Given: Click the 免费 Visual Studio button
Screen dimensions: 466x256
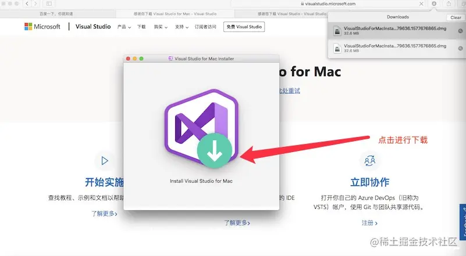Looking at the screenshot, I should [244, 27].
